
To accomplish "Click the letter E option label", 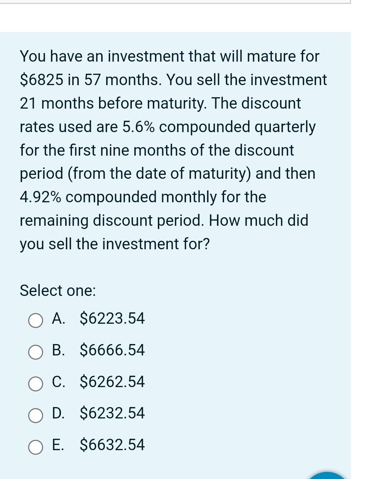I will [x=58, y=445].
